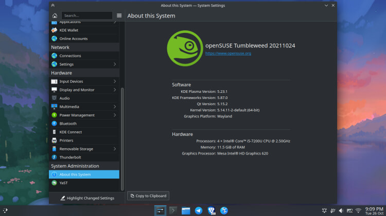Open System Settings from the taskbar

click(160, 210)
